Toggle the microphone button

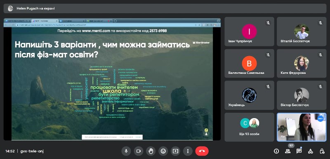pyautogui.click(x=126, y=151)
